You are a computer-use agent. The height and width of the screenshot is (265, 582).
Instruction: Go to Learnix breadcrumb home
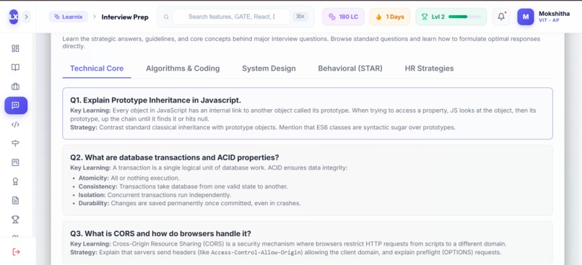click(x=69, y=17)
